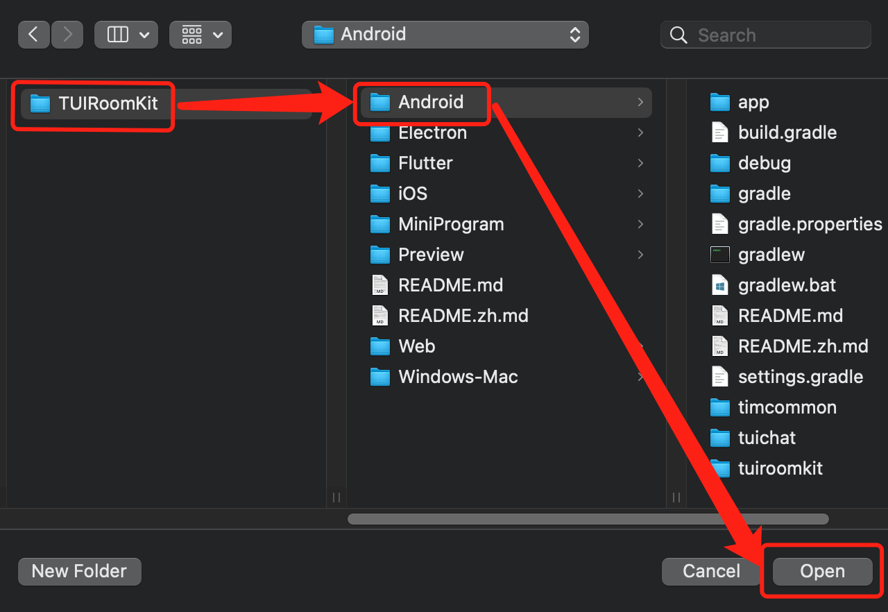Select README.zh.md text beneath the Preview folder
888x612 pixels.
coord(463,316)
